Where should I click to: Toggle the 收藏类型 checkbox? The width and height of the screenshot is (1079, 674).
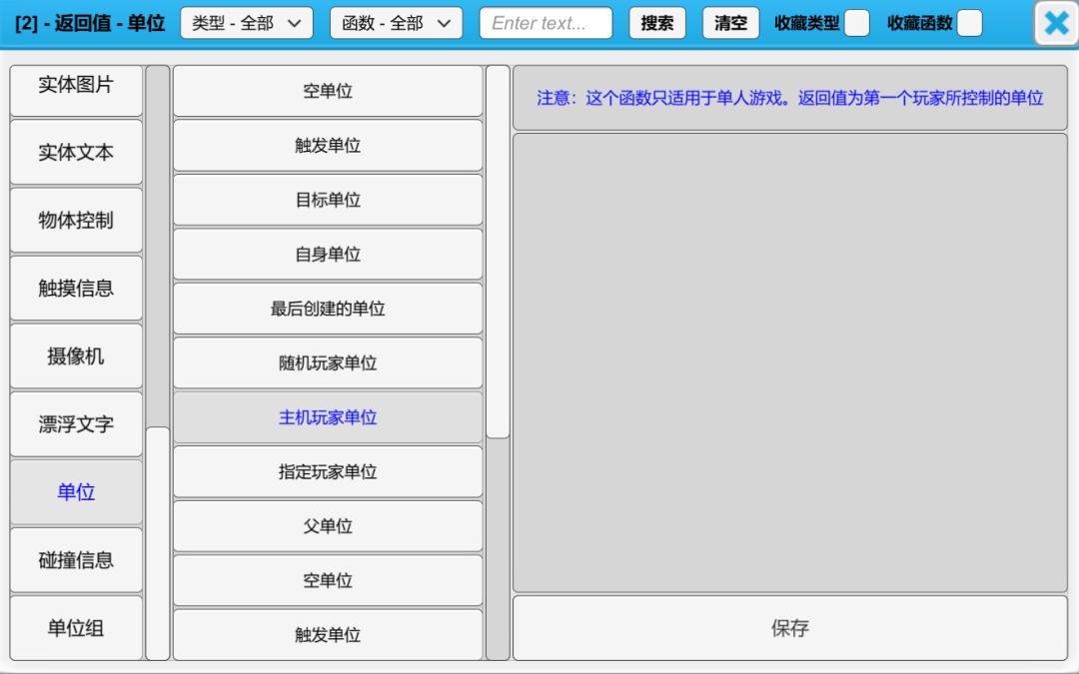tap(856, 23)
